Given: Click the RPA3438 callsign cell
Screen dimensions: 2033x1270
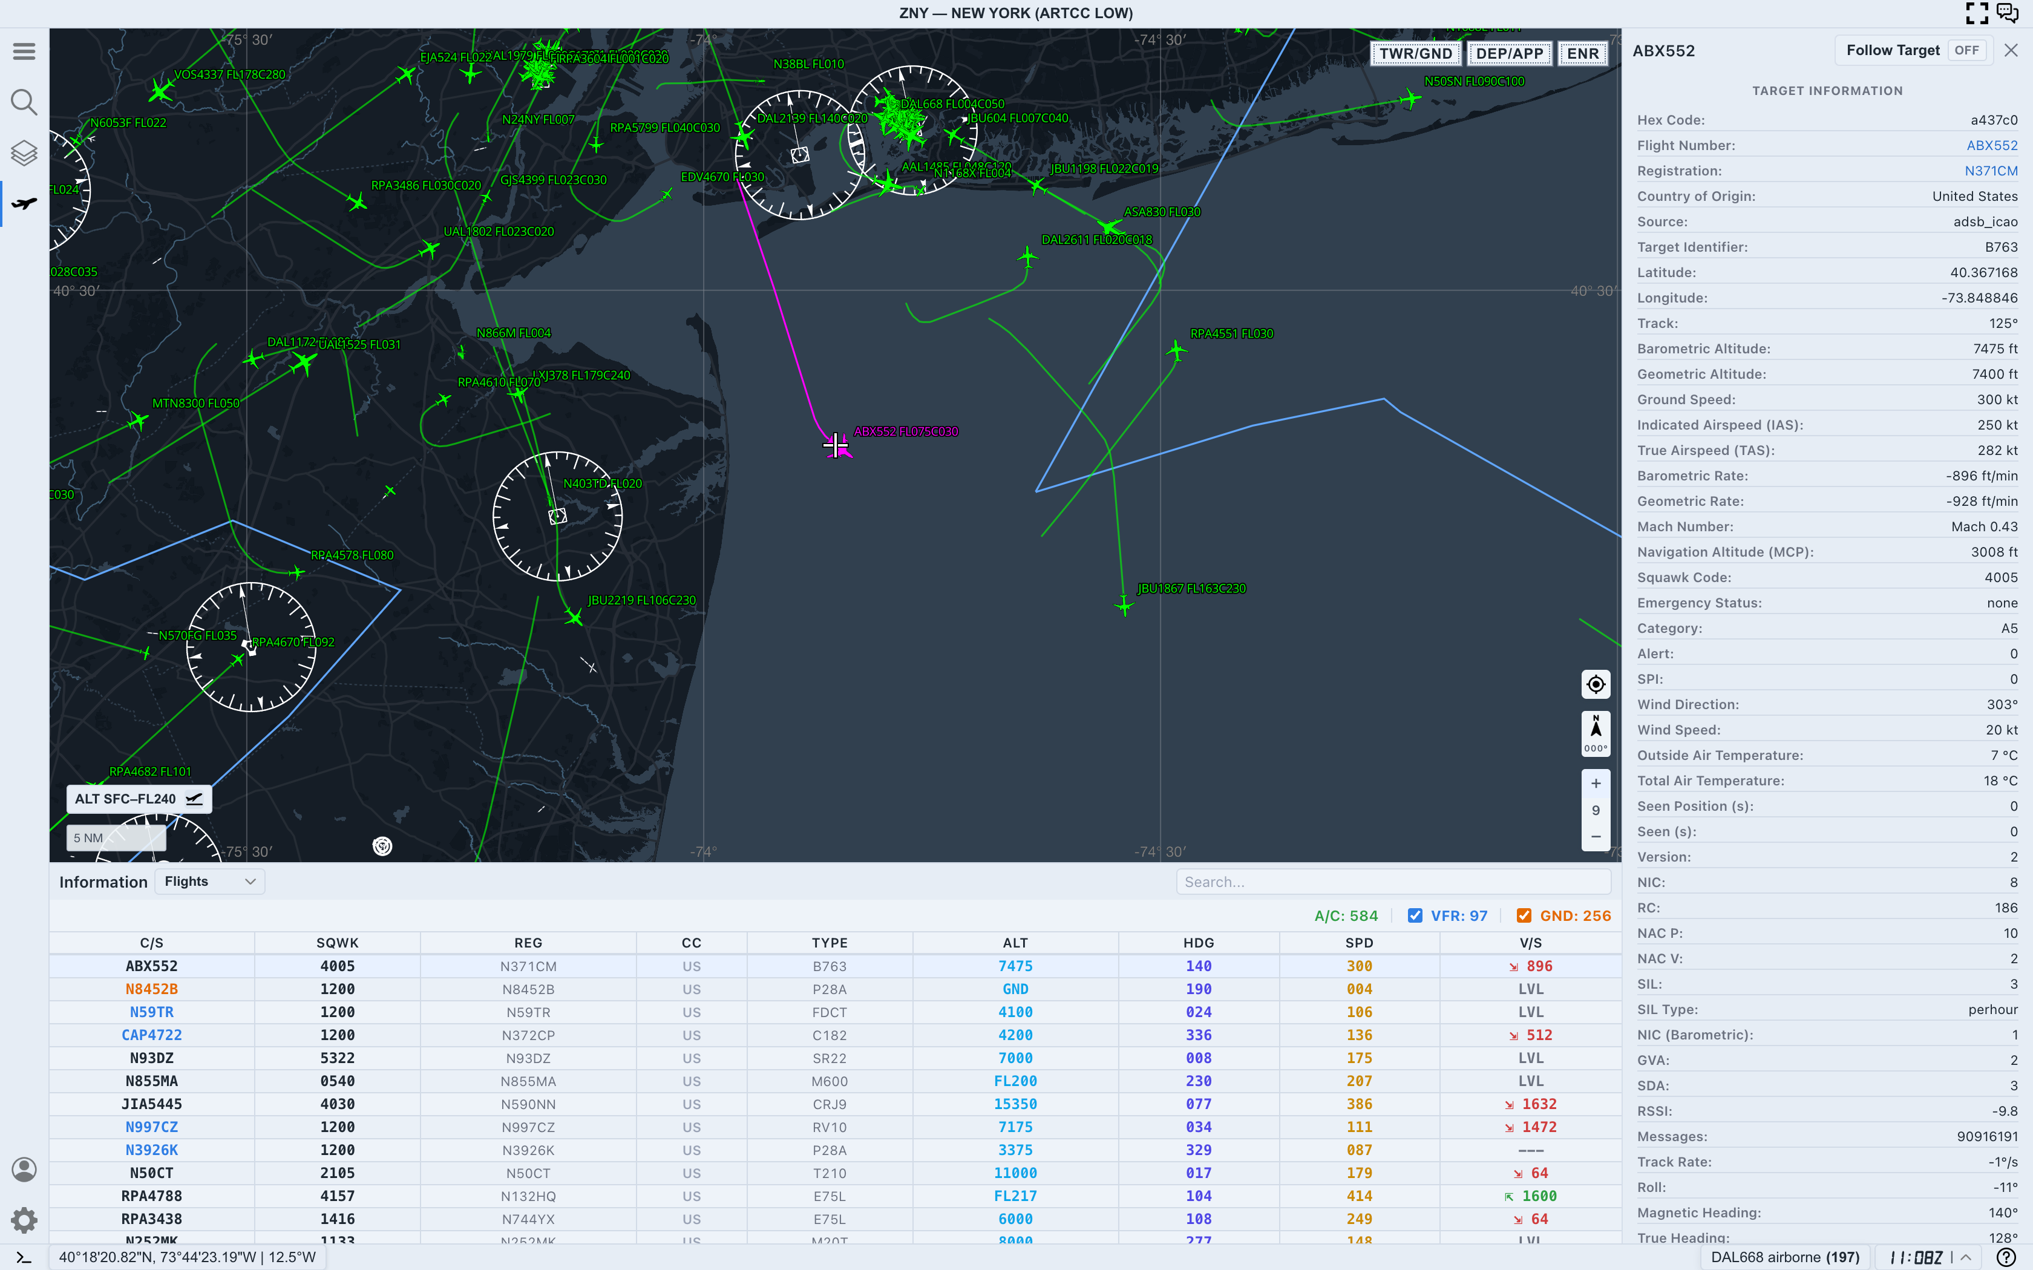Looking at the screenshot, I should [151, 1219].
